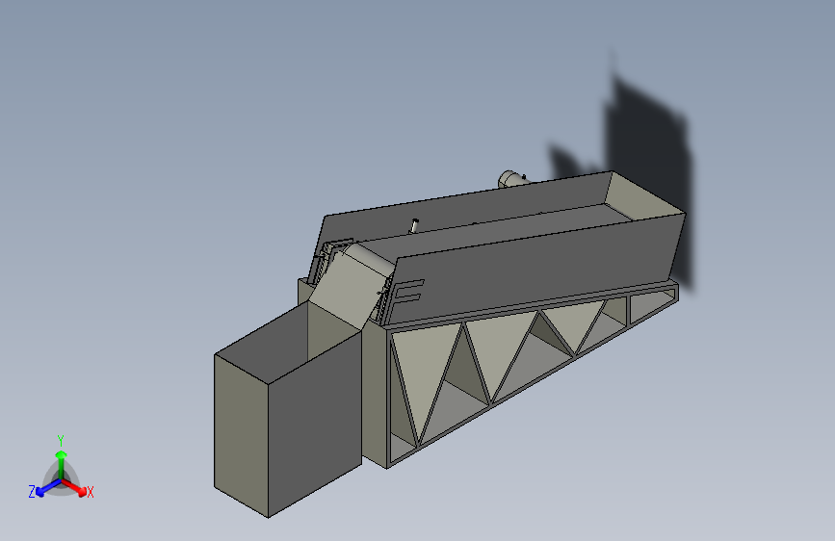
Task: Select the inclined discharge chute
Action: point(352,285)
